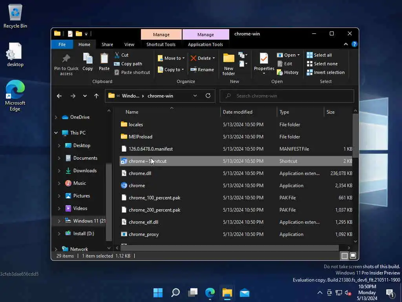Open file History

(288, 72)
